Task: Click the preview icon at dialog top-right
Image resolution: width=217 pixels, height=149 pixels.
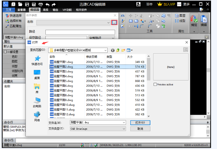Action: tap(185, 49)
